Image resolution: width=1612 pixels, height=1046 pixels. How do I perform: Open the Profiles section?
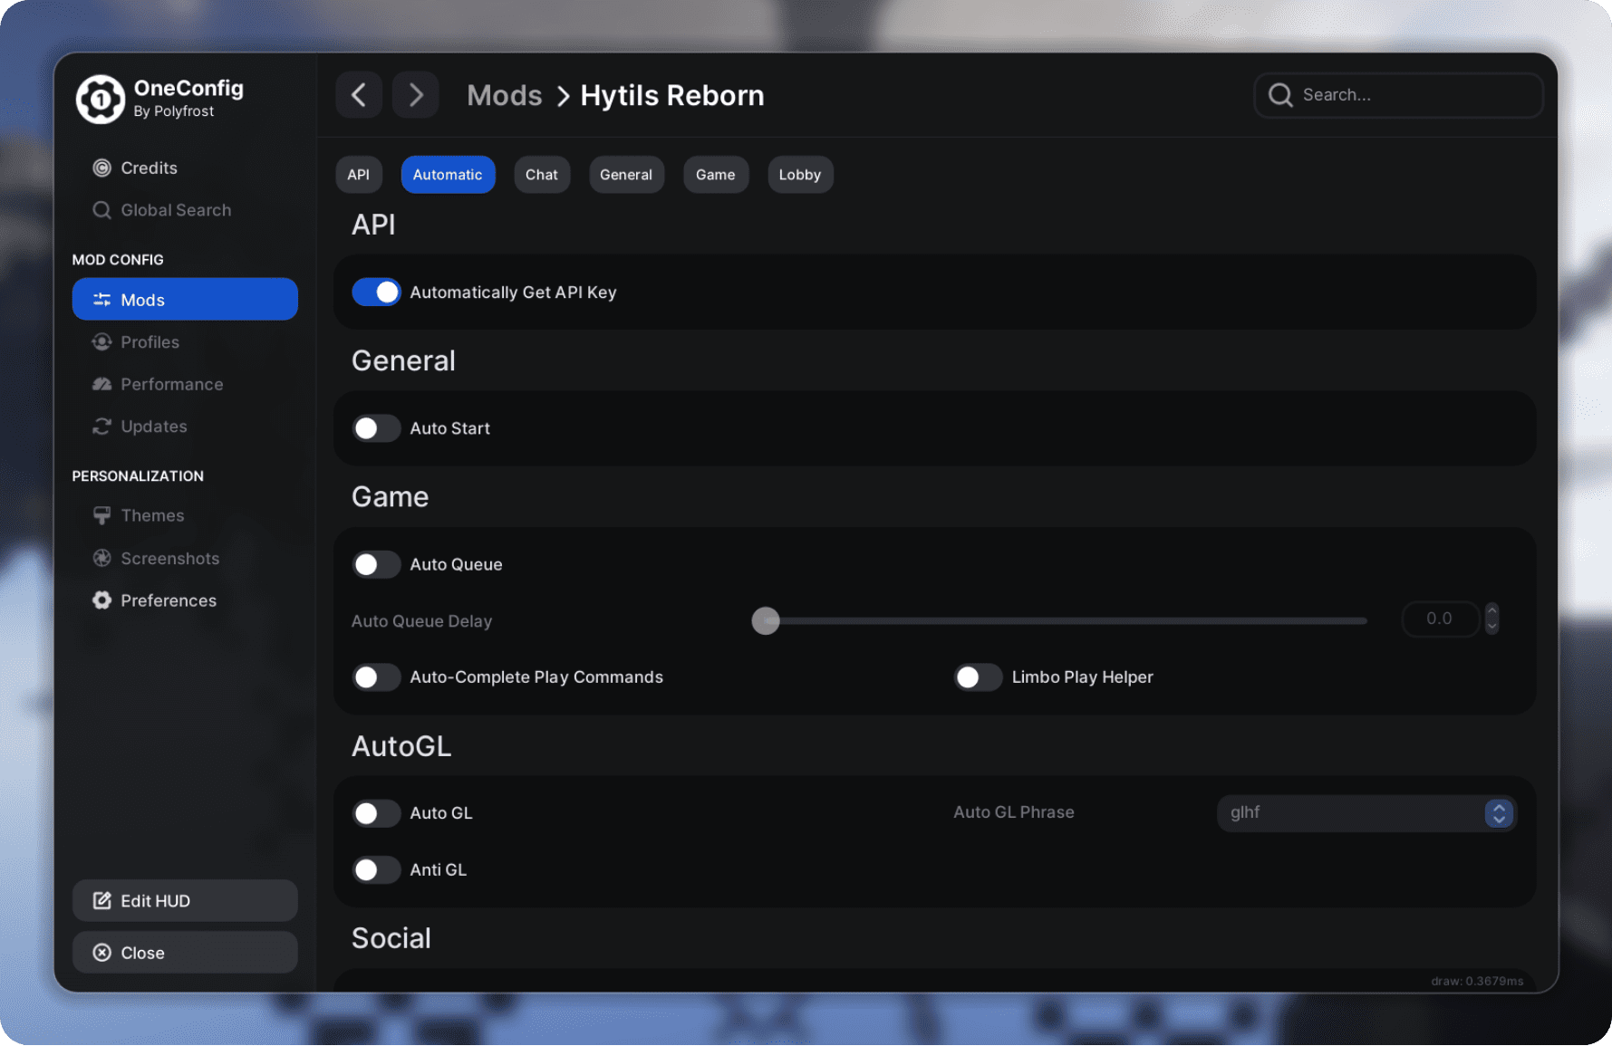(150, 342)
